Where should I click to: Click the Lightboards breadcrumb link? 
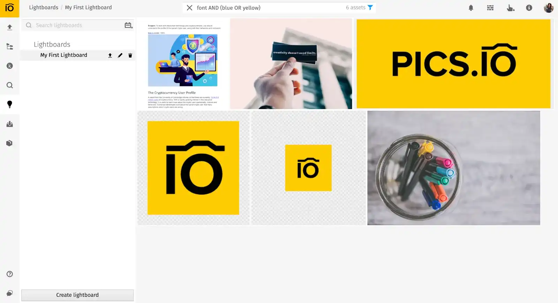(44, 7)
